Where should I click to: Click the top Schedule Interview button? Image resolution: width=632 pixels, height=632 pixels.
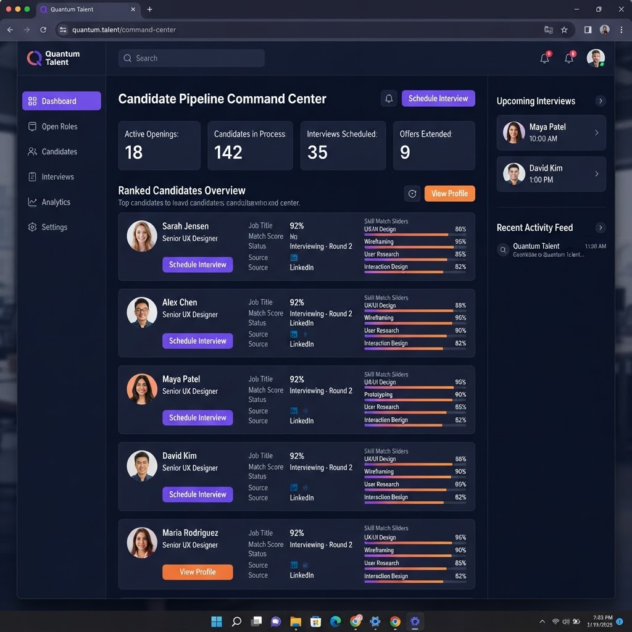438,98
